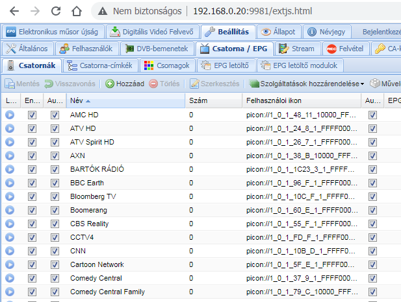Toggle Enabled checkbox for CNN

pos(32,251)
